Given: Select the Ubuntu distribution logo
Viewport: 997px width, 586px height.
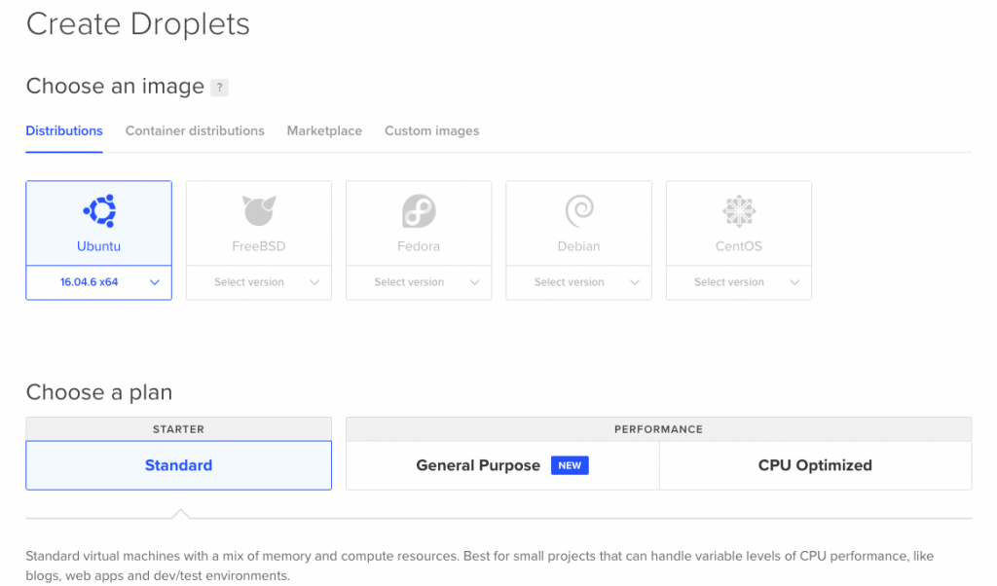Looking at the screenshot, I should [99, 210].
